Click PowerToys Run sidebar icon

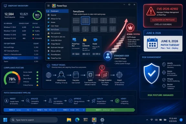tap(48, 58)
